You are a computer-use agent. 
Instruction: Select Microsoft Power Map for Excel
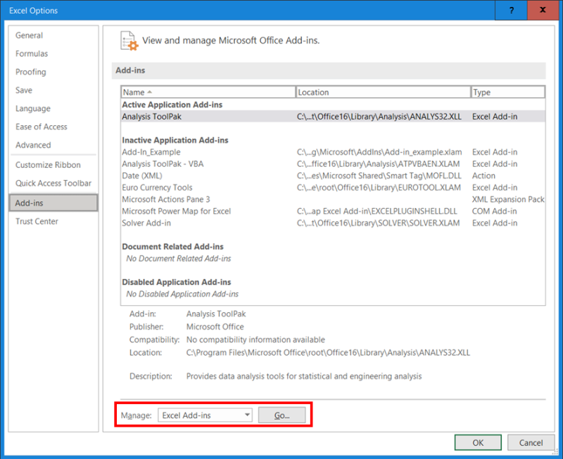333,211
